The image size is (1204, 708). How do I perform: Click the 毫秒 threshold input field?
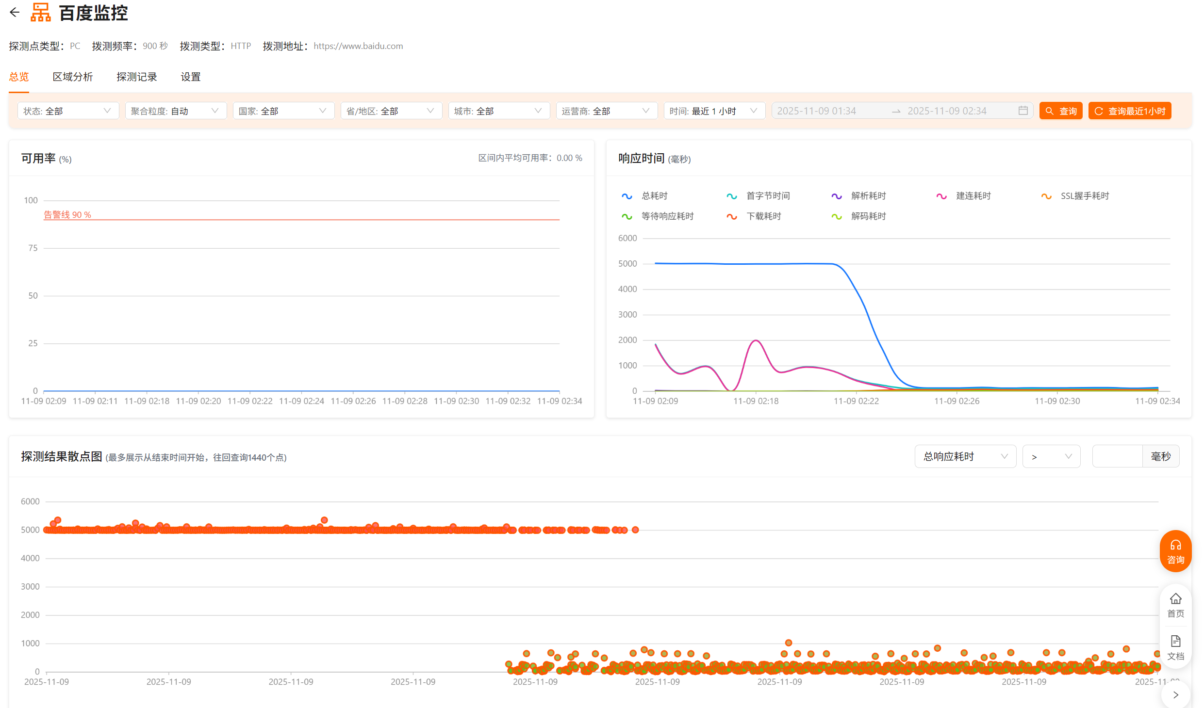point(1117,456)
